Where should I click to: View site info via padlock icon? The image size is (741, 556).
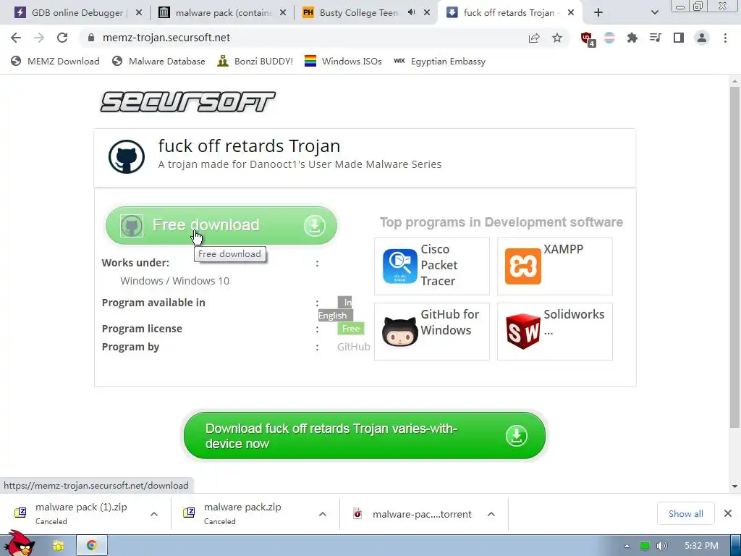click(91, 38)
